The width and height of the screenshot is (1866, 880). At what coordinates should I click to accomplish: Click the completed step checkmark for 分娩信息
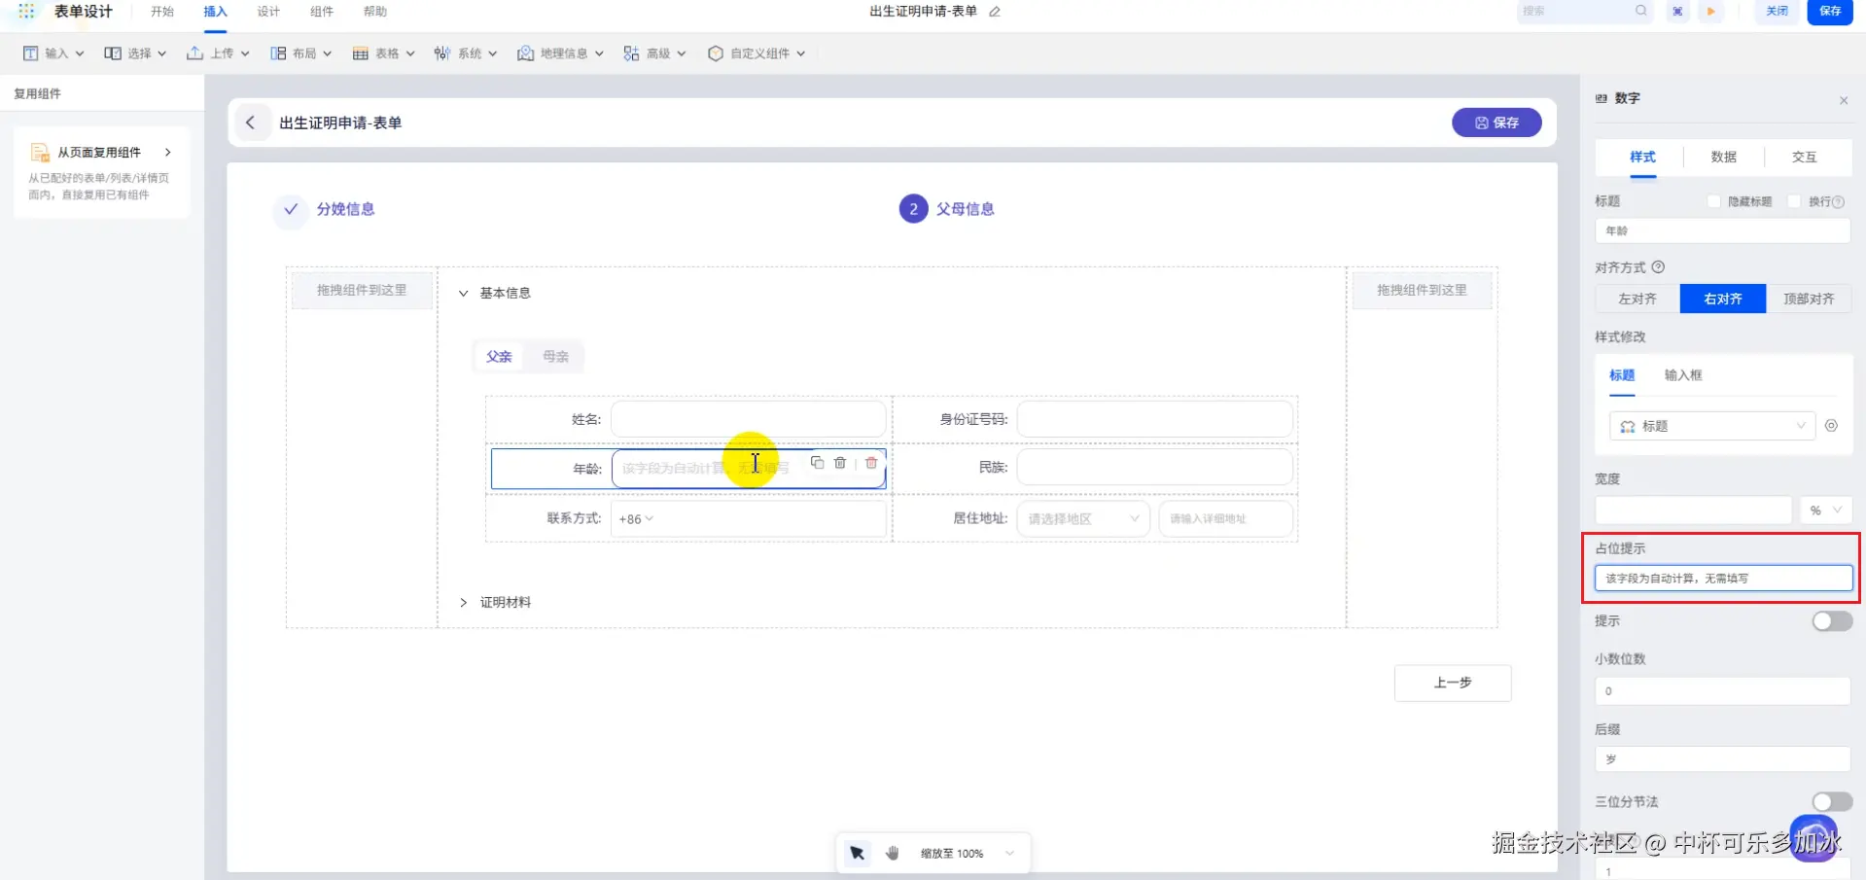pyautogui.click(x=291, y=209)
